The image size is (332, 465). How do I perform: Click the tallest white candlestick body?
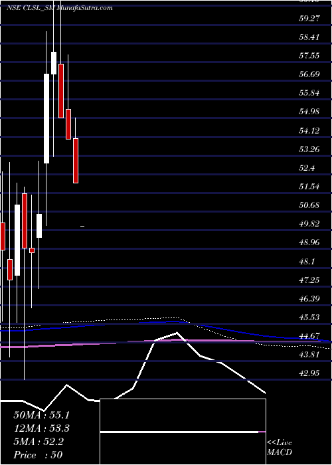click(46, 118)
